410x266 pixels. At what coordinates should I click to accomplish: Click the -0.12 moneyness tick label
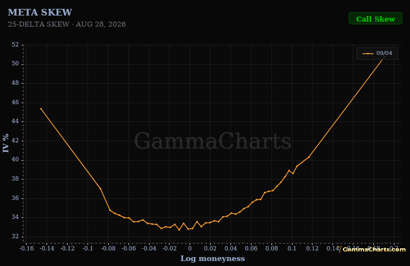pos(67,248)
